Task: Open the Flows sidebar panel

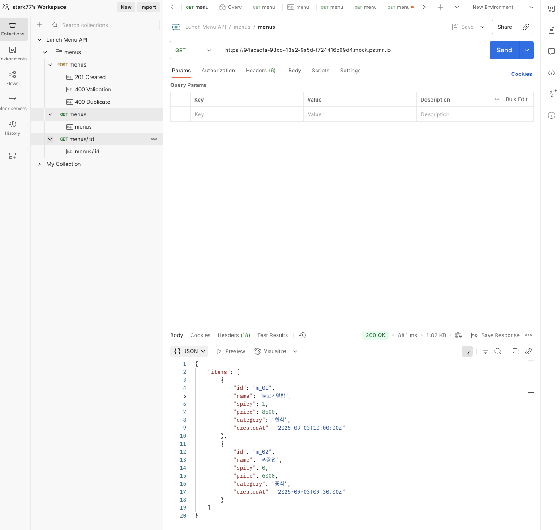Action: 12,79
